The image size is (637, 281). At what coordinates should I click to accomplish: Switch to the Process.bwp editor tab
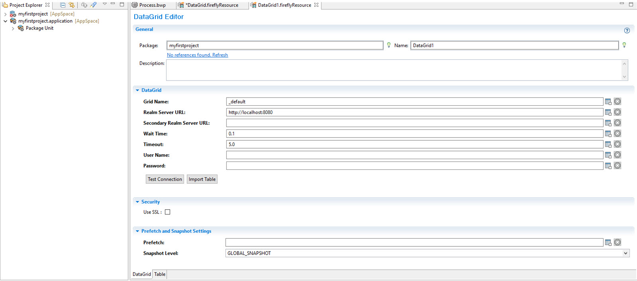coord(152,5)
